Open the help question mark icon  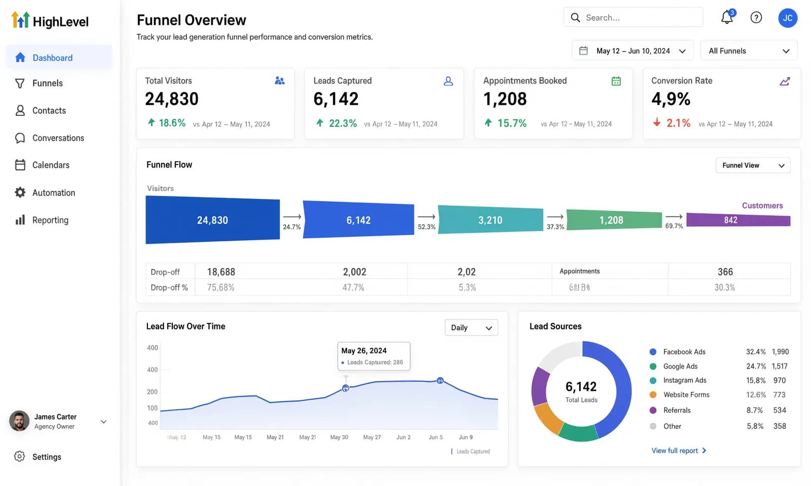(756, 18)
